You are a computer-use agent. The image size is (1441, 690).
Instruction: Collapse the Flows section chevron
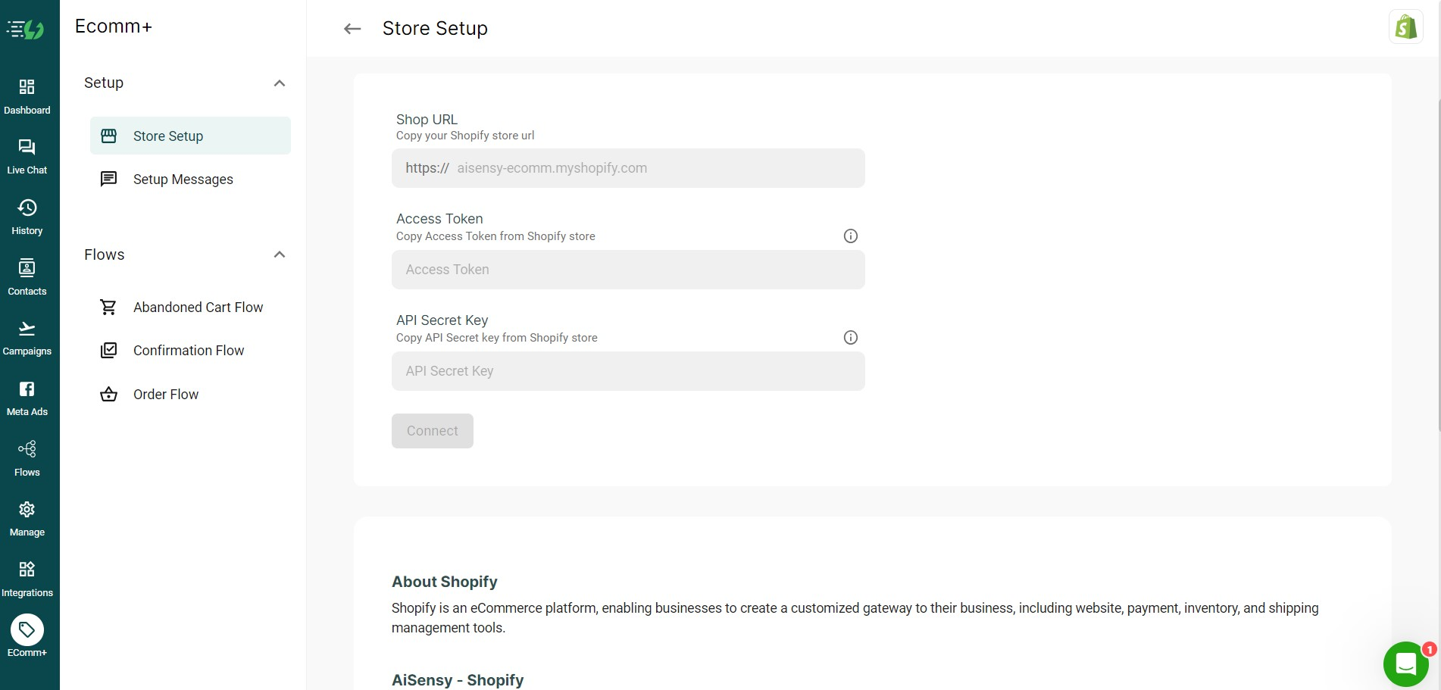click(280, 254)
